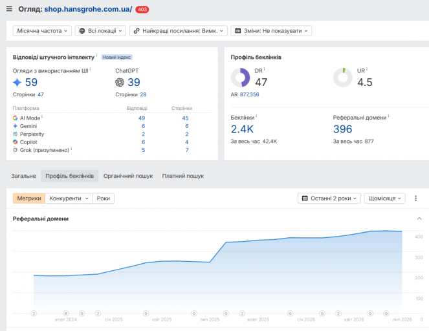
Task: Click the Grok platform icon
Action: [x=15, y=150]
